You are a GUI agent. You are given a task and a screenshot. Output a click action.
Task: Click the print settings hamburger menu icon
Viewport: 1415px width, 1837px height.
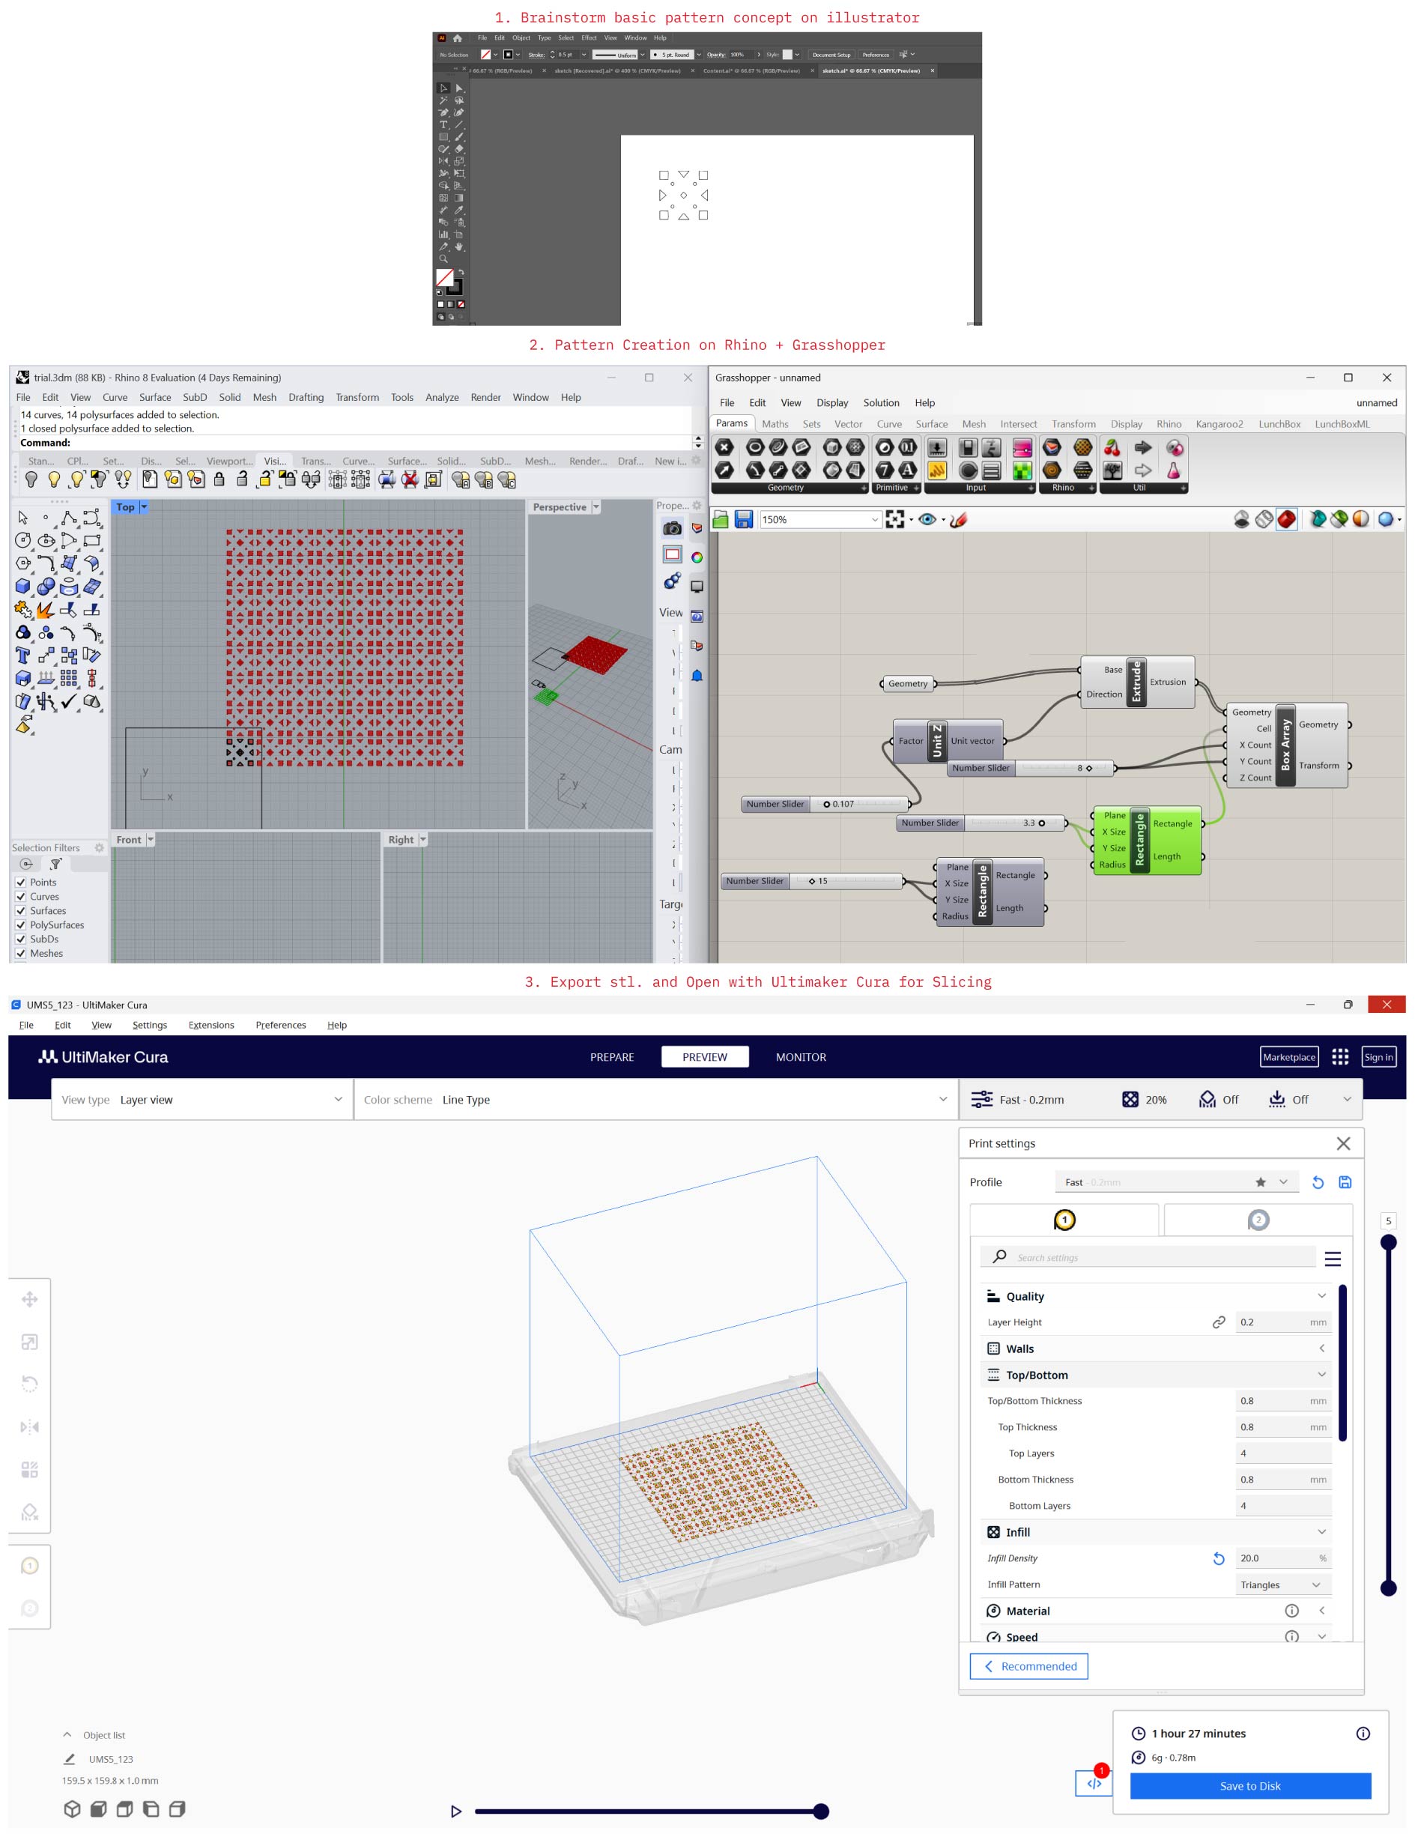coord(1333,1259)
